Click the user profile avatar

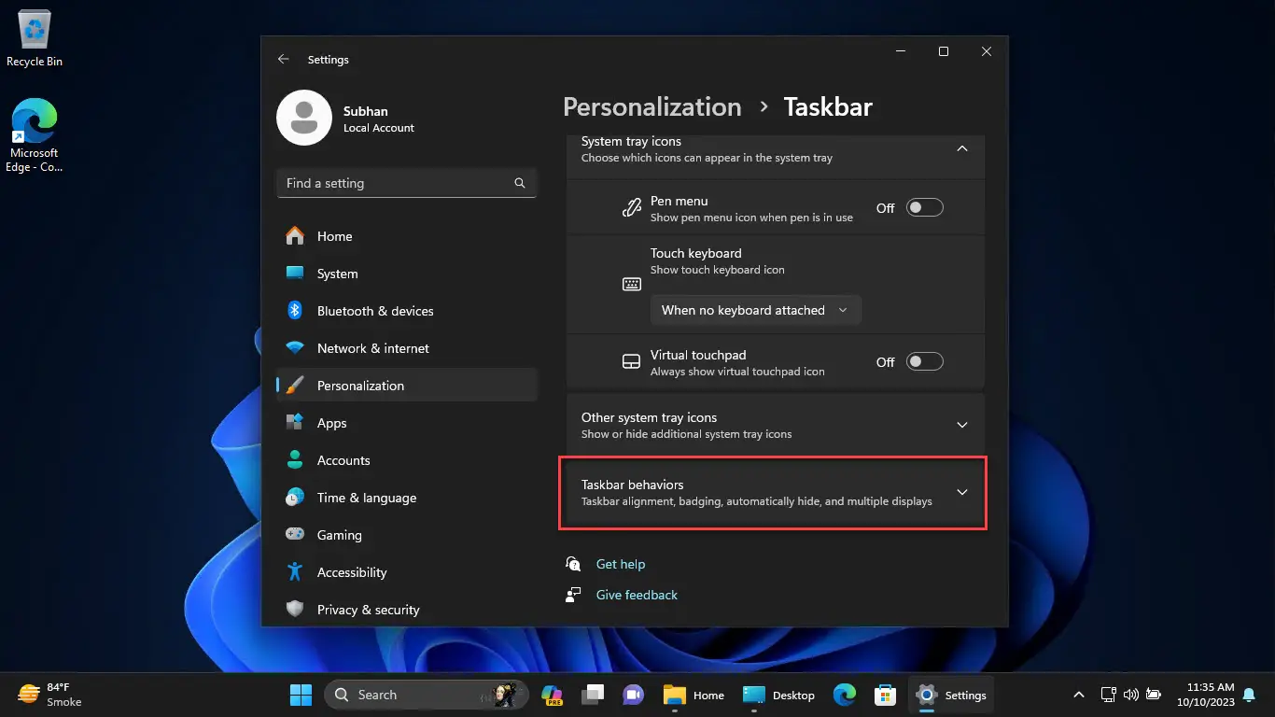pos(304,118)
